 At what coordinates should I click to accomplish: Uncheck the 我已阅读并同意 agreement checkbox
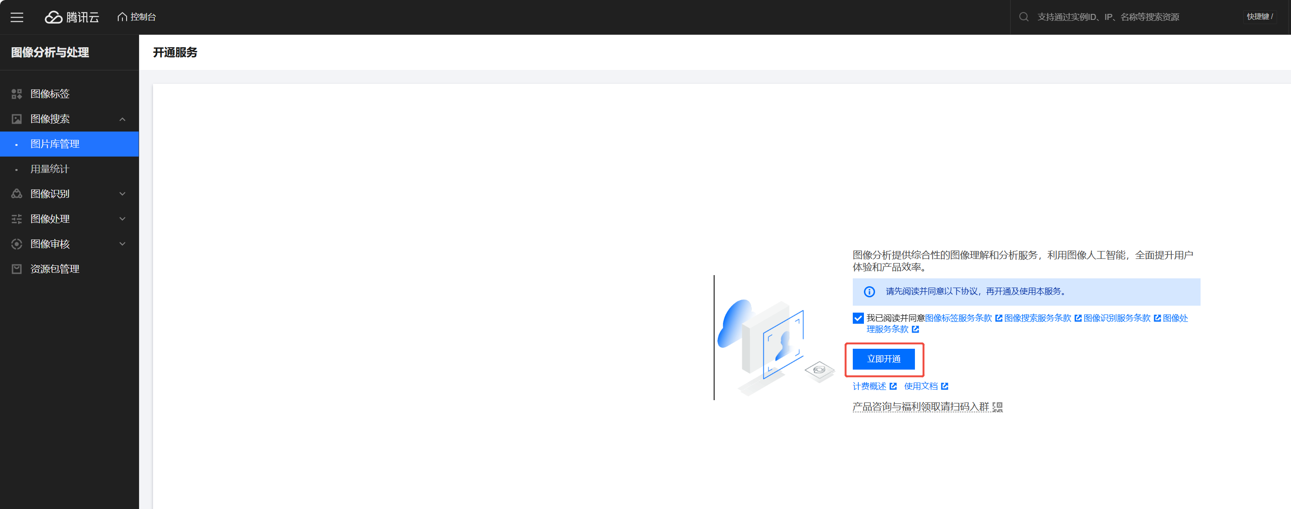857,318
